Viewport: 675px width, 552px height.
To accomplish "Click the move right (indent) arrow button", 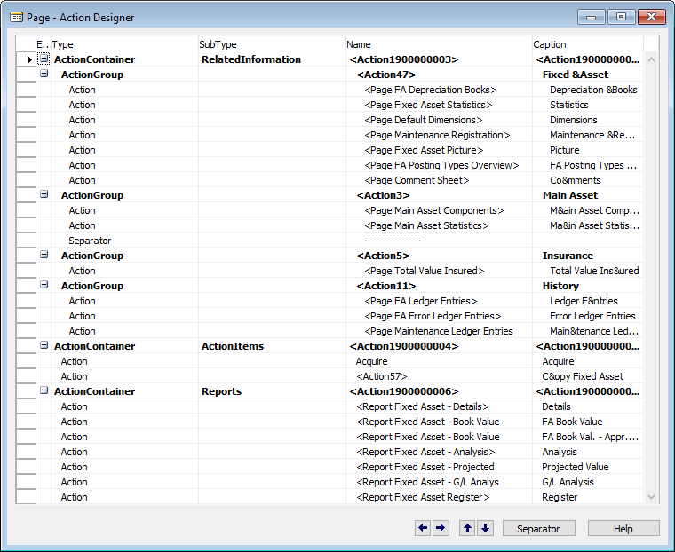I will 441,528.
